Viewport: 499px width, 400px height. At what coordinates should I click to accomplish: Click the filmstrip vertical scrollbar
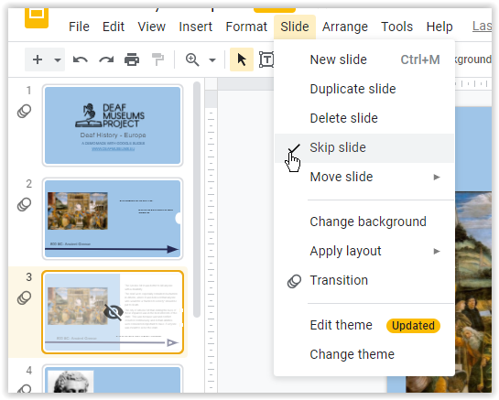pyautogui.click(x=197, y=200)
